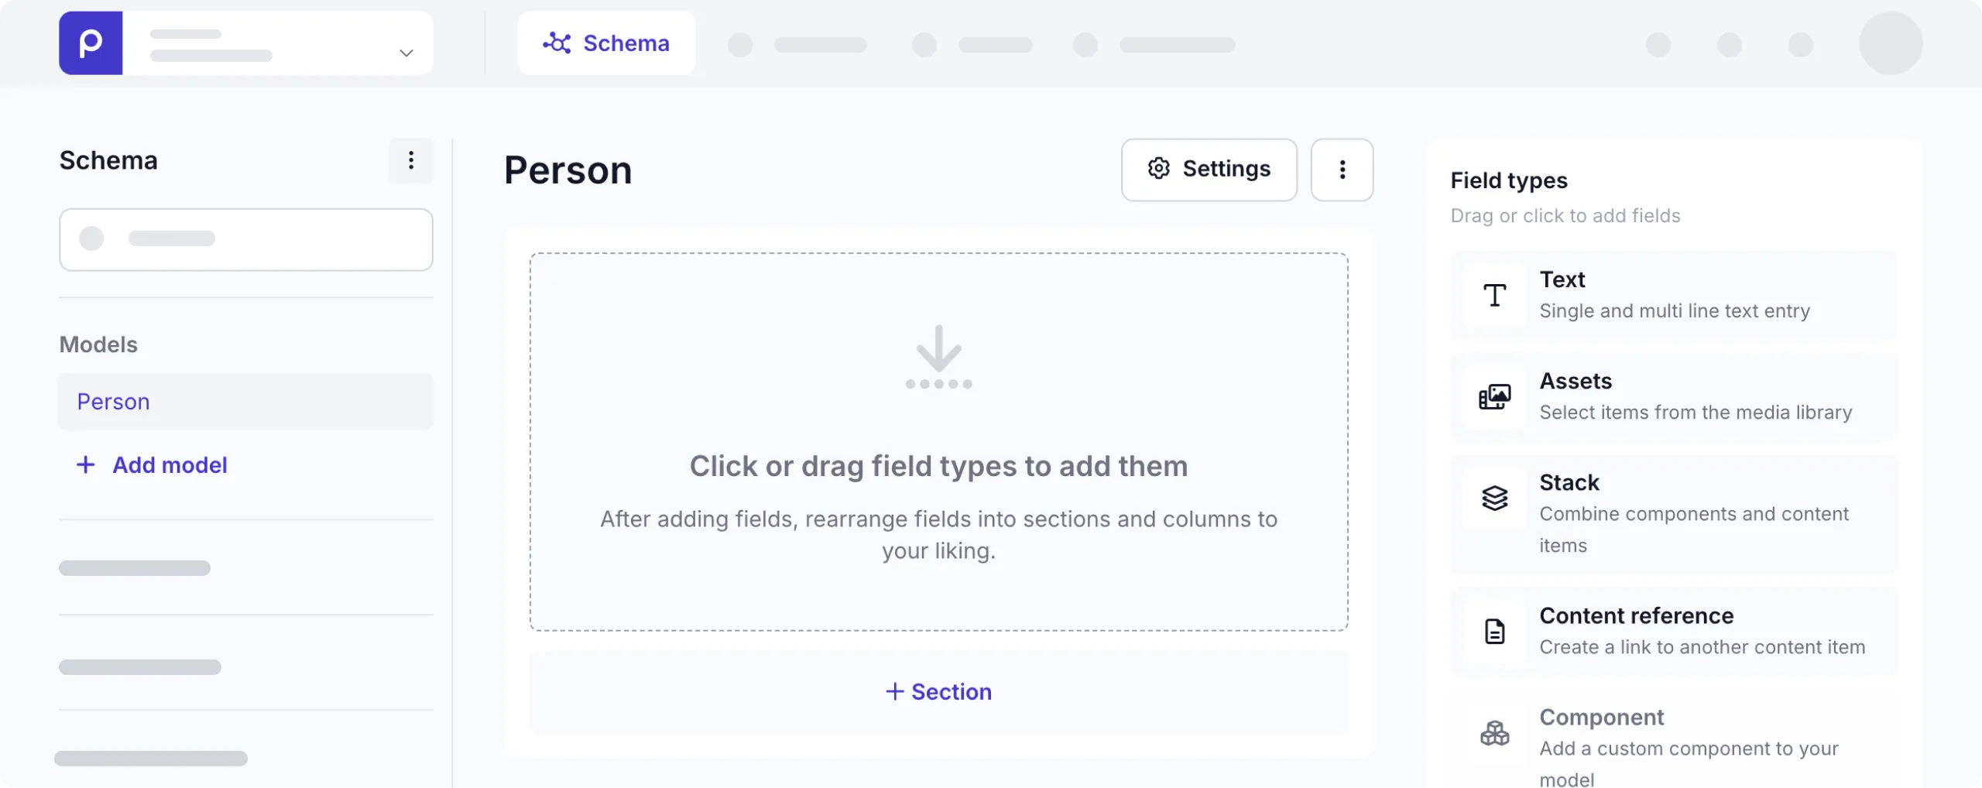
Task: Click the Component cubes icon
Action: pos(1494,733)
